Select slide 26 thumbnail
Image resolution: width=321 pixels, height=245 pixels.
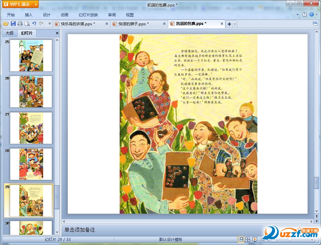31,92
